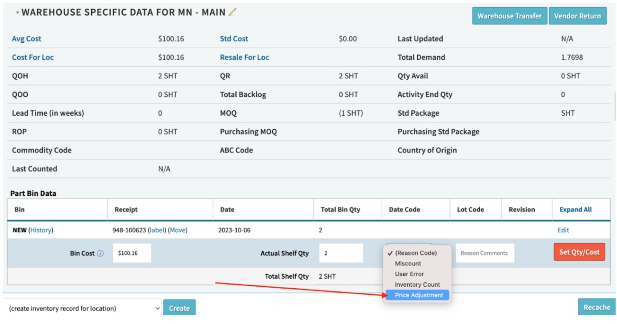Click the pencil edit icon beside the warehouse title
This screenshot has width=617, height=324.
point(232,12)
